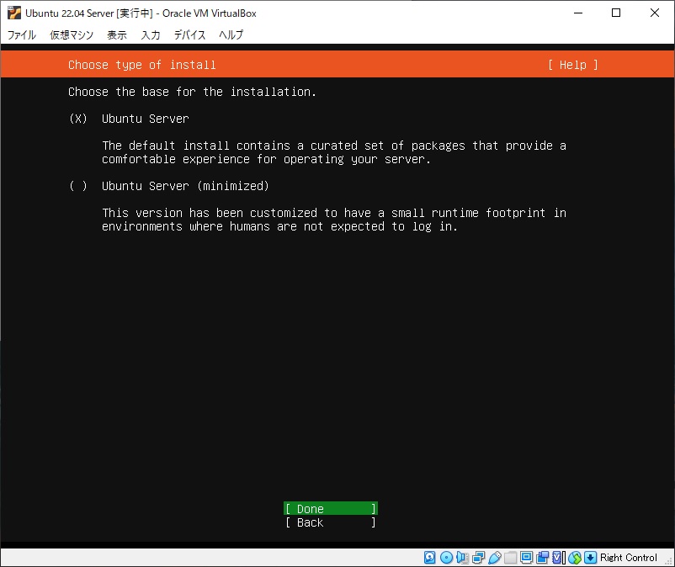The height and width of the screenshot is (567, 675).
Task: Click the minimized version description paragraph
Action: click(334, 220)
